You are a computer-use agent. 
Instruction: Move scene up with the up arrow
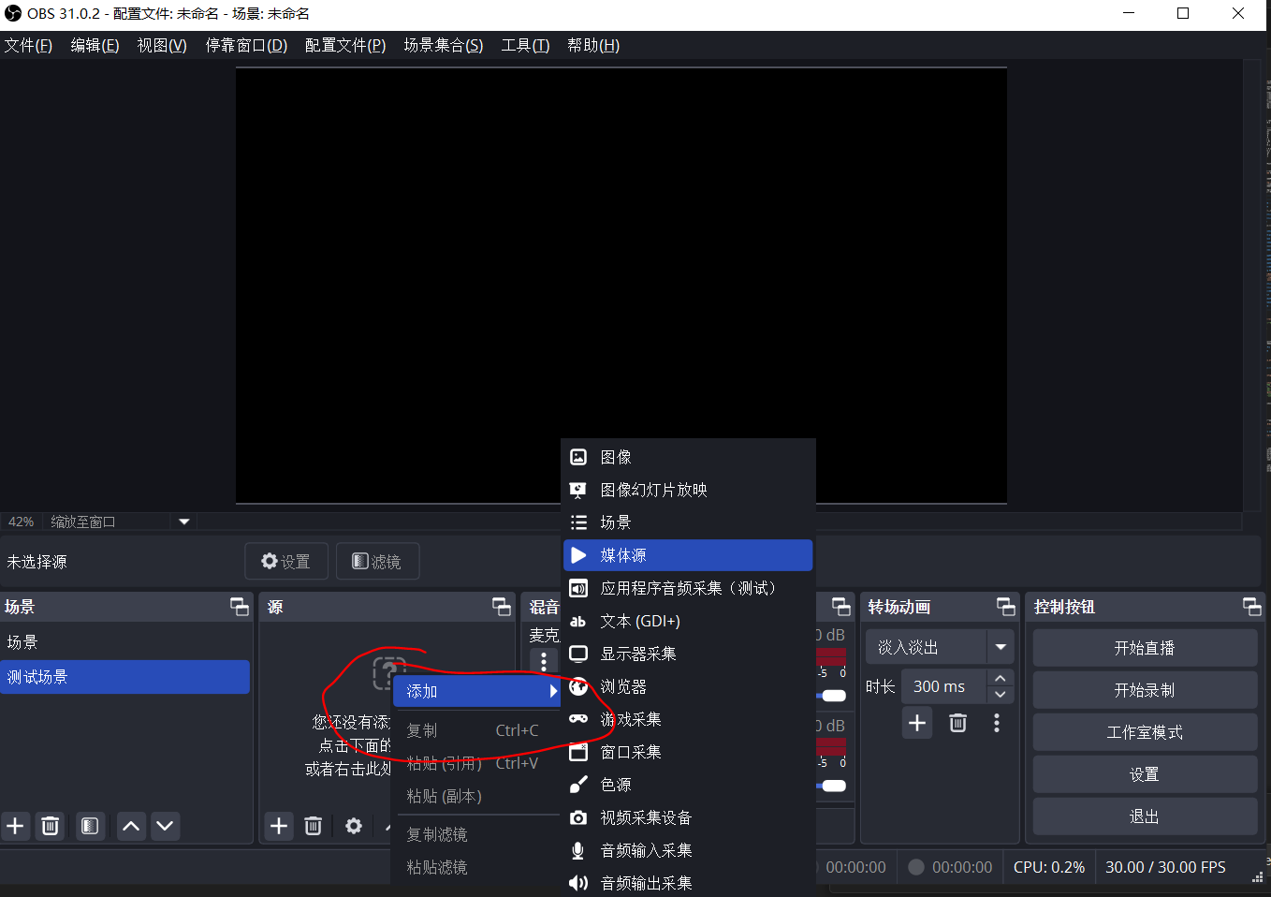[x=131, y=826]
